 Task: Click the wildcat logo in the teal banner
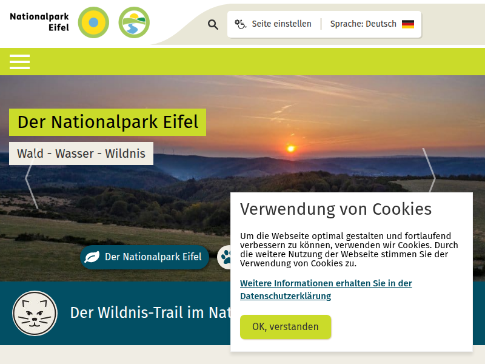click(35, 313)
